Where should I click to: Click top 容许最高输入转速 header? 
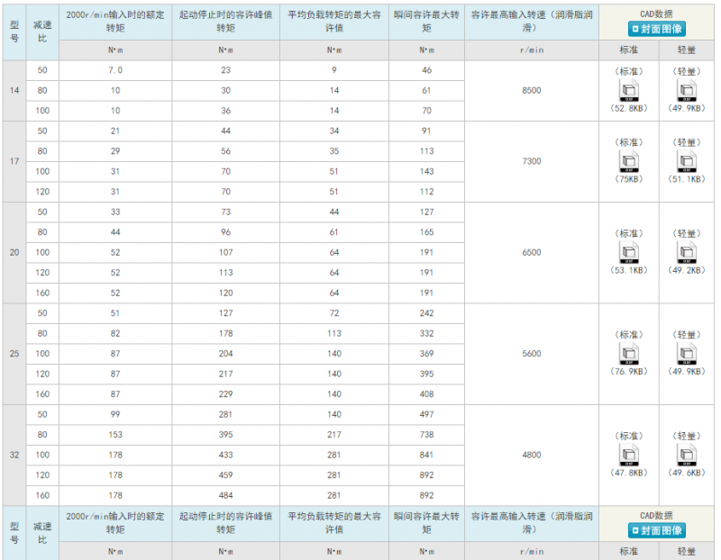point(532,22)
